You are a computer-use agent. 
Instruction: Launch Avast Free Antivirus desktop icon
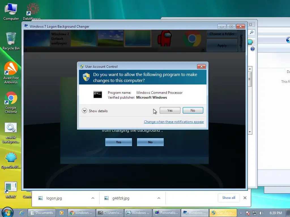[11, 73]
